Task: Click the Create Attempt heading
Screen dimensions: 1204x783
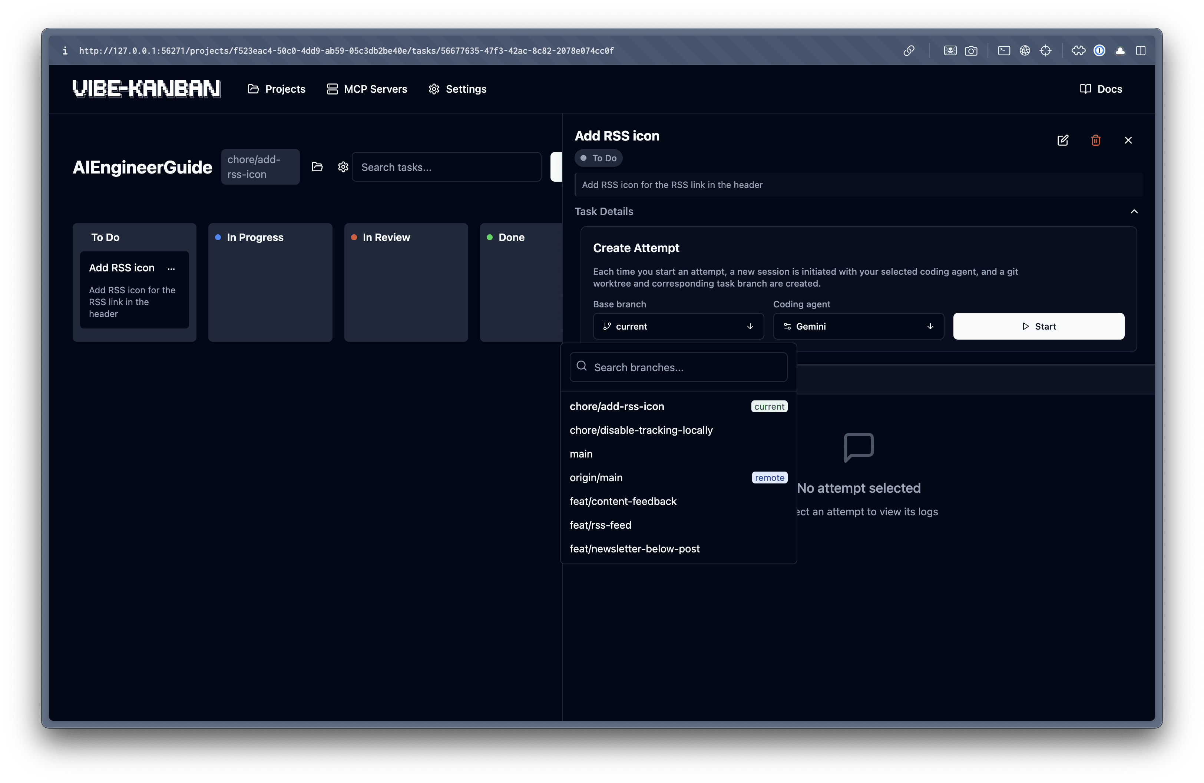Action: 636,248
